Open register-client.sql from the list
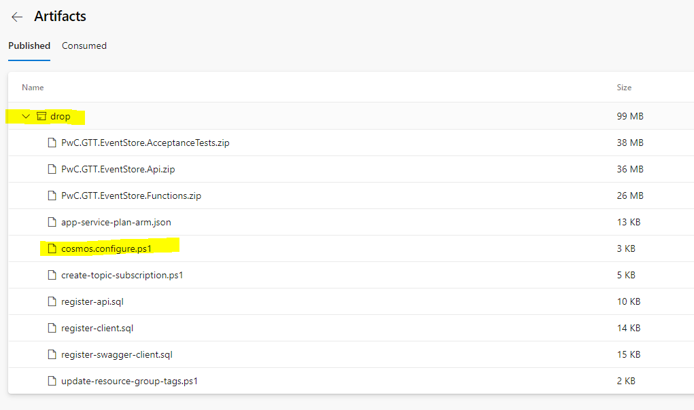Image resolution: width=694 pixels, height=410 pixels. click(x=96, y=327)
